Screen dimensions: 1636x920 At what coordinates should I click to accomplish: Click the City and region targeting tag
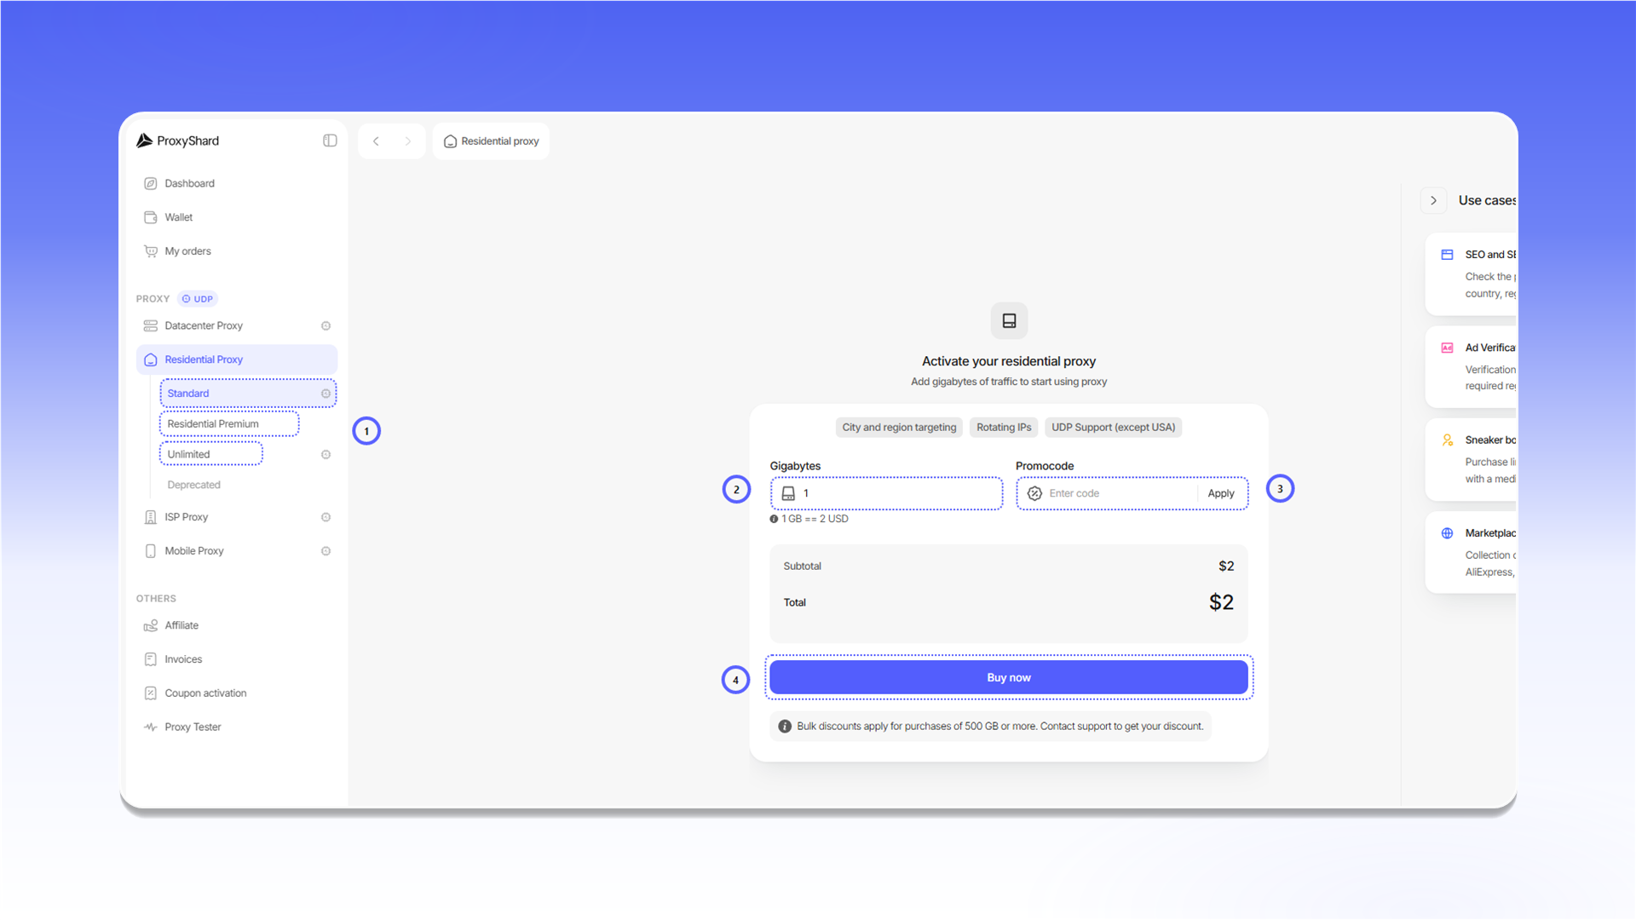[x=899, y=428]
